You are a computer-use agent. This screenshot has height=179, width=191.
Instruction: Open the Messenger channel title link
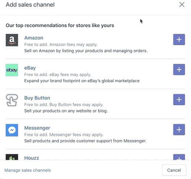click(x=37, y=128)
